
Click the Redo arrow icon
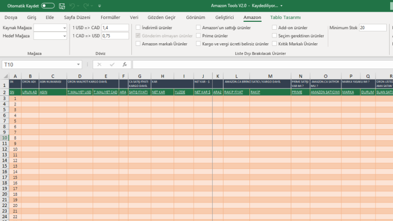[x=86, y=6]
